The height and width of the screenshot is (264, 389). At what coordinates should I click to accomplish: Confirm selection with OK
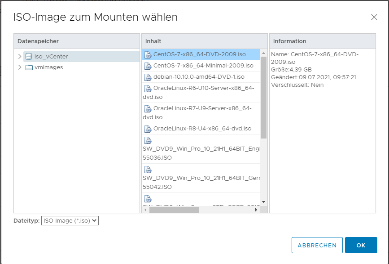361,245
